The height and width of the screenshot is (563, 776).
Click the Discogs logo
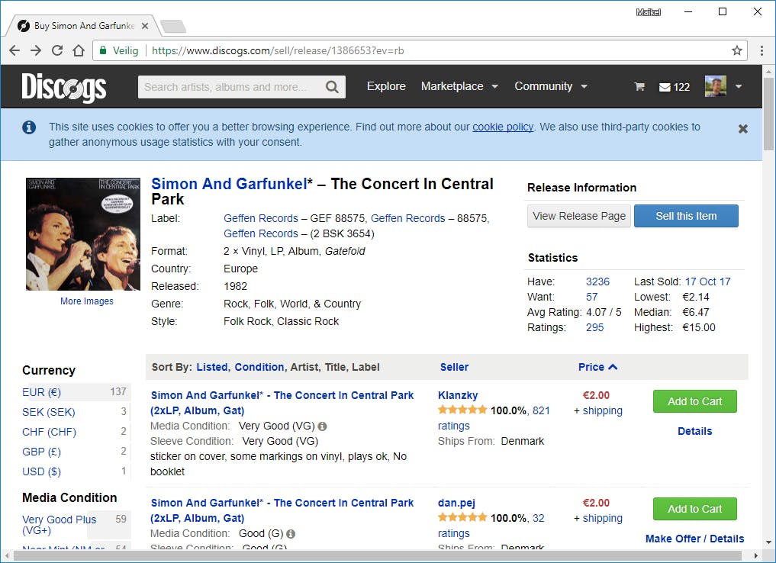pyautogui.click(x=63, y=87)
